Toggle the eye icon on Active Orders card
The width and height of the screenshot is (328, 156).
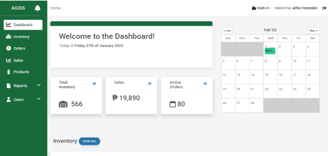[205, 84]
